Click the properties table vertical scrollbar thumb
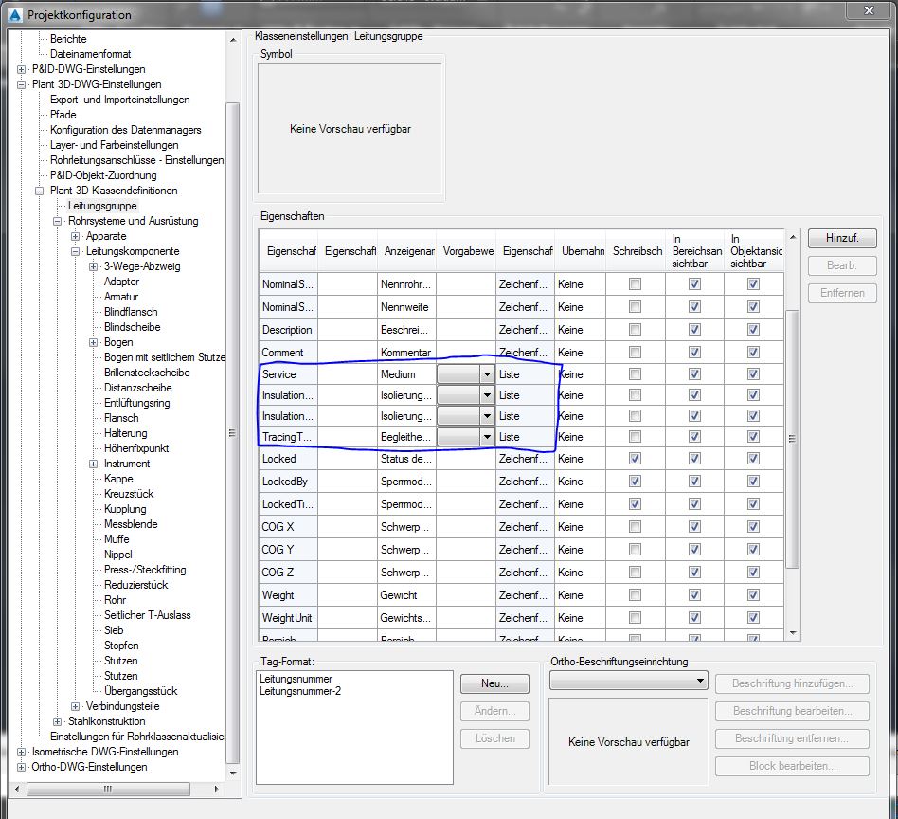This screenshot has height=819, width=898. click(x=793, y=439)
